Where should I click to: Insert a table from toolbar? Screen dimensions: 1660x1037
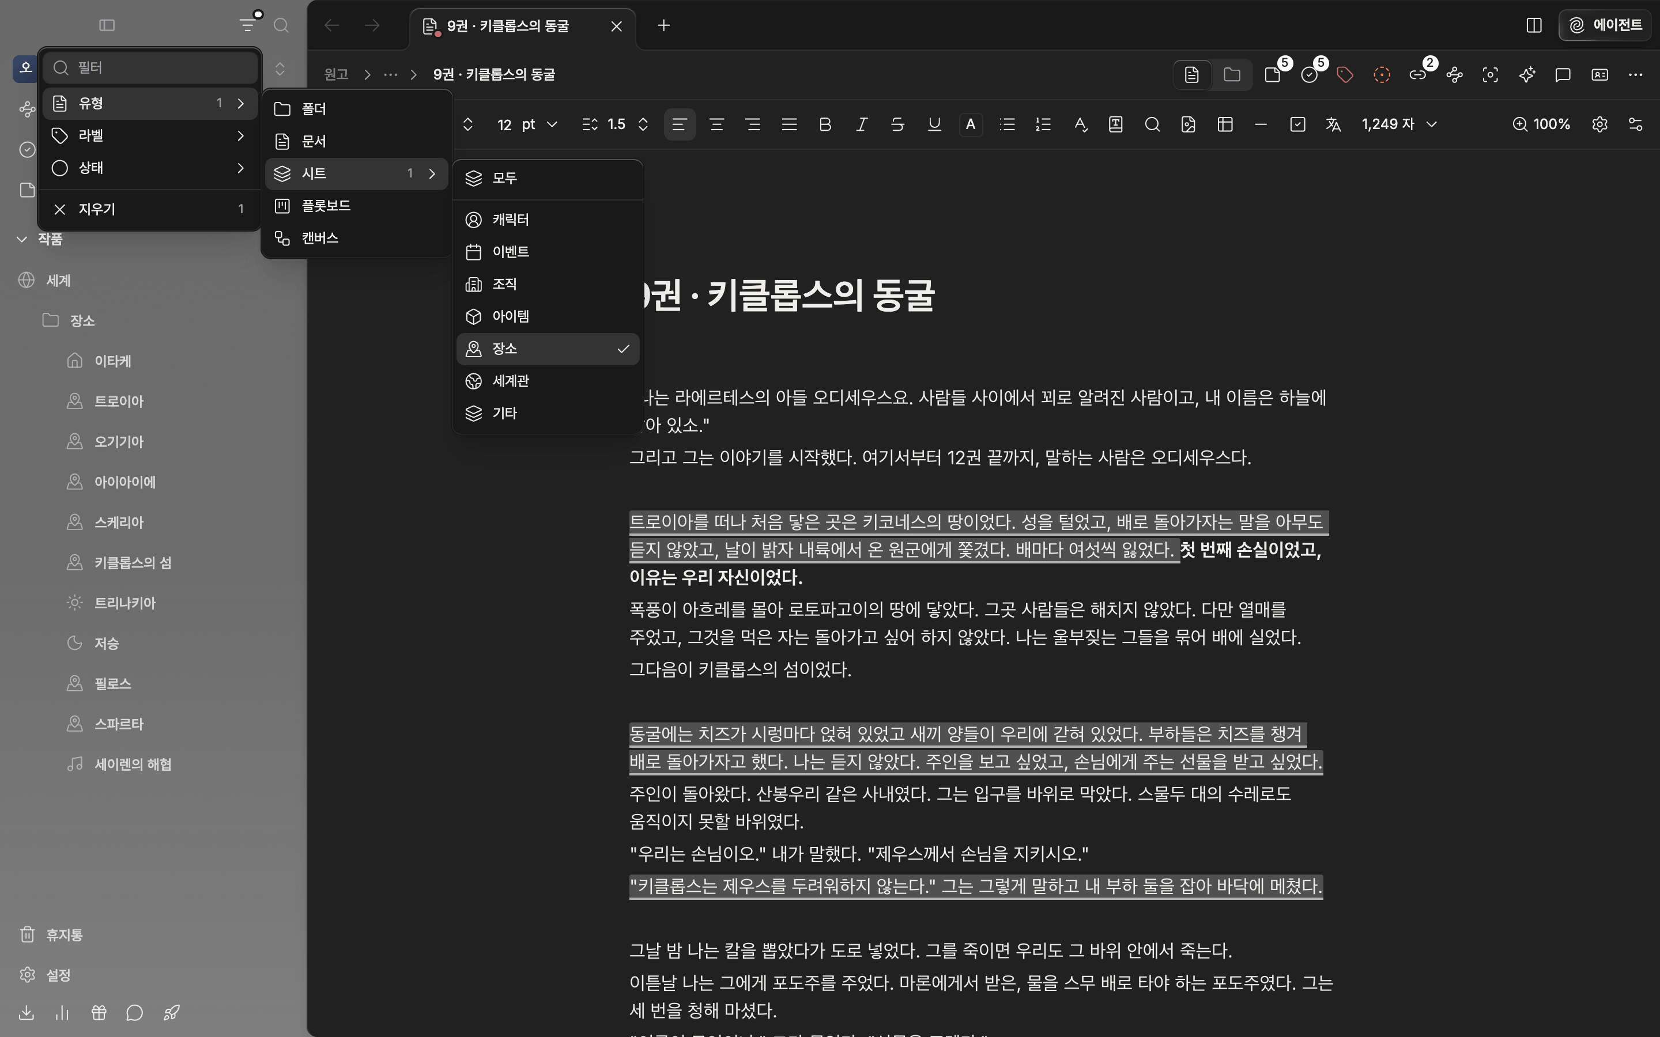(1225, 124)
